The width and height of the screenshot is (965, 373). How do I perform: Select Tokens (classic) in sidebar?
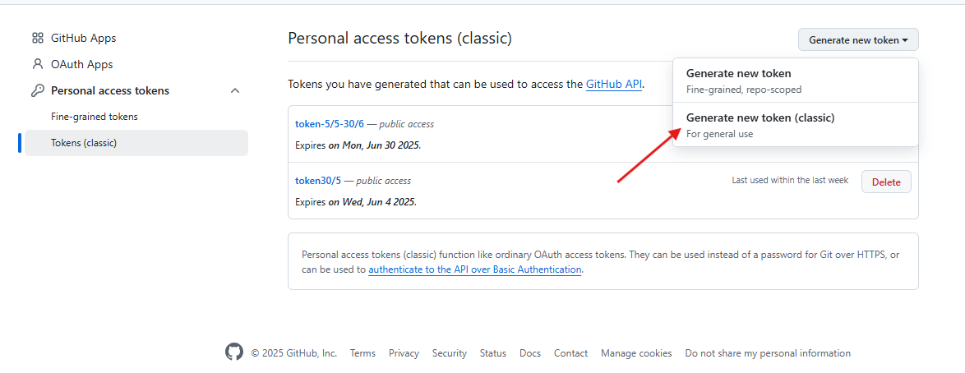tap(84, 143)
